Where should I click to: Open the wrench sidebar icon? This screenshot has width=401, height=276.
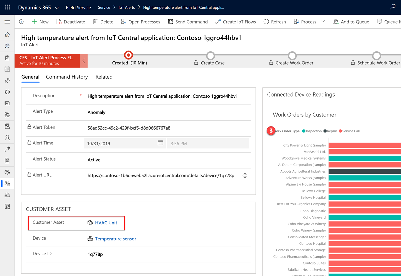point(7,149)
